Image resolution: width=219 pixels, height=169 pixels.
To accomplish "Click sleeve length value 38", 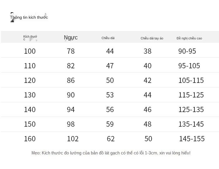I will [148, 51].
